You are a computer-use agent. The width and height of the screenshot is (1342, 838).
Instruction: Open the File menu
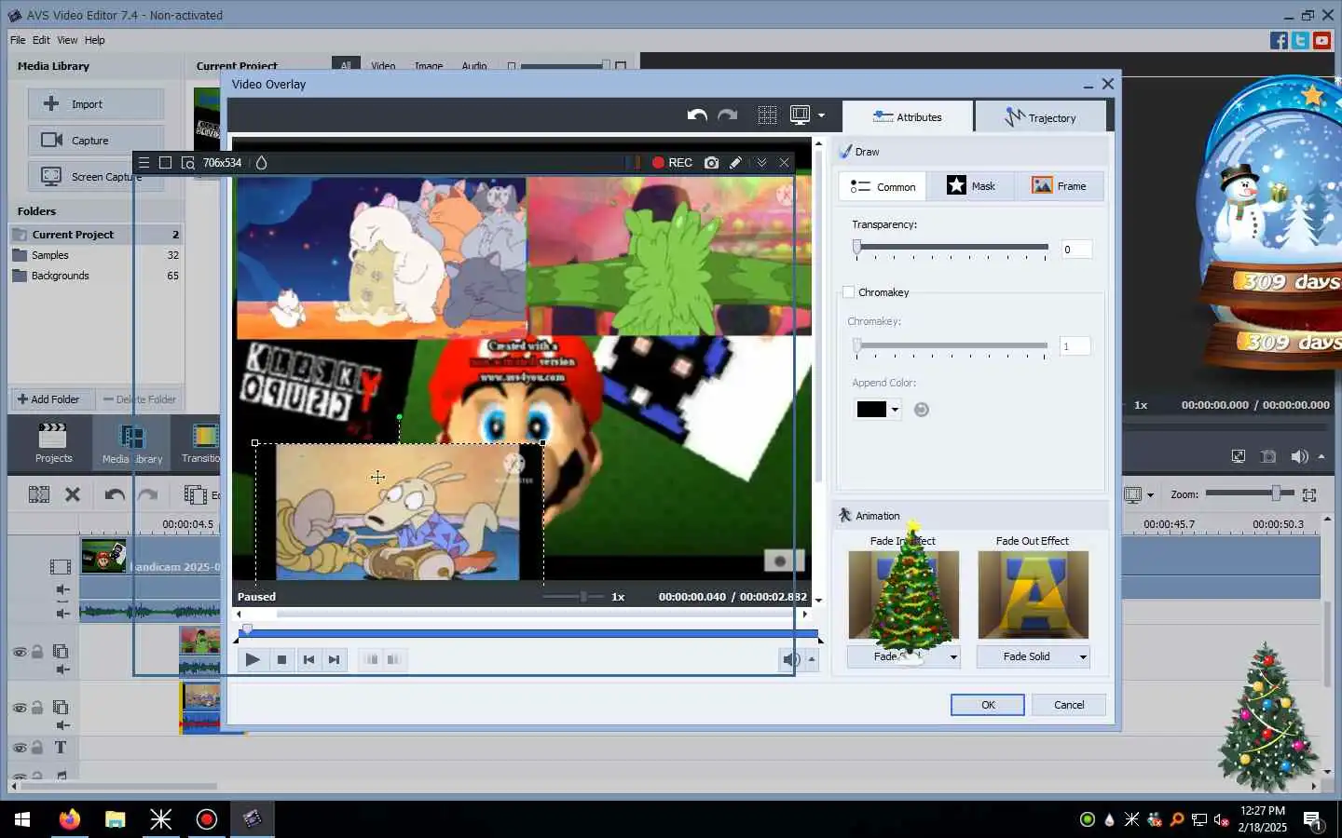[x=18, y=40]
